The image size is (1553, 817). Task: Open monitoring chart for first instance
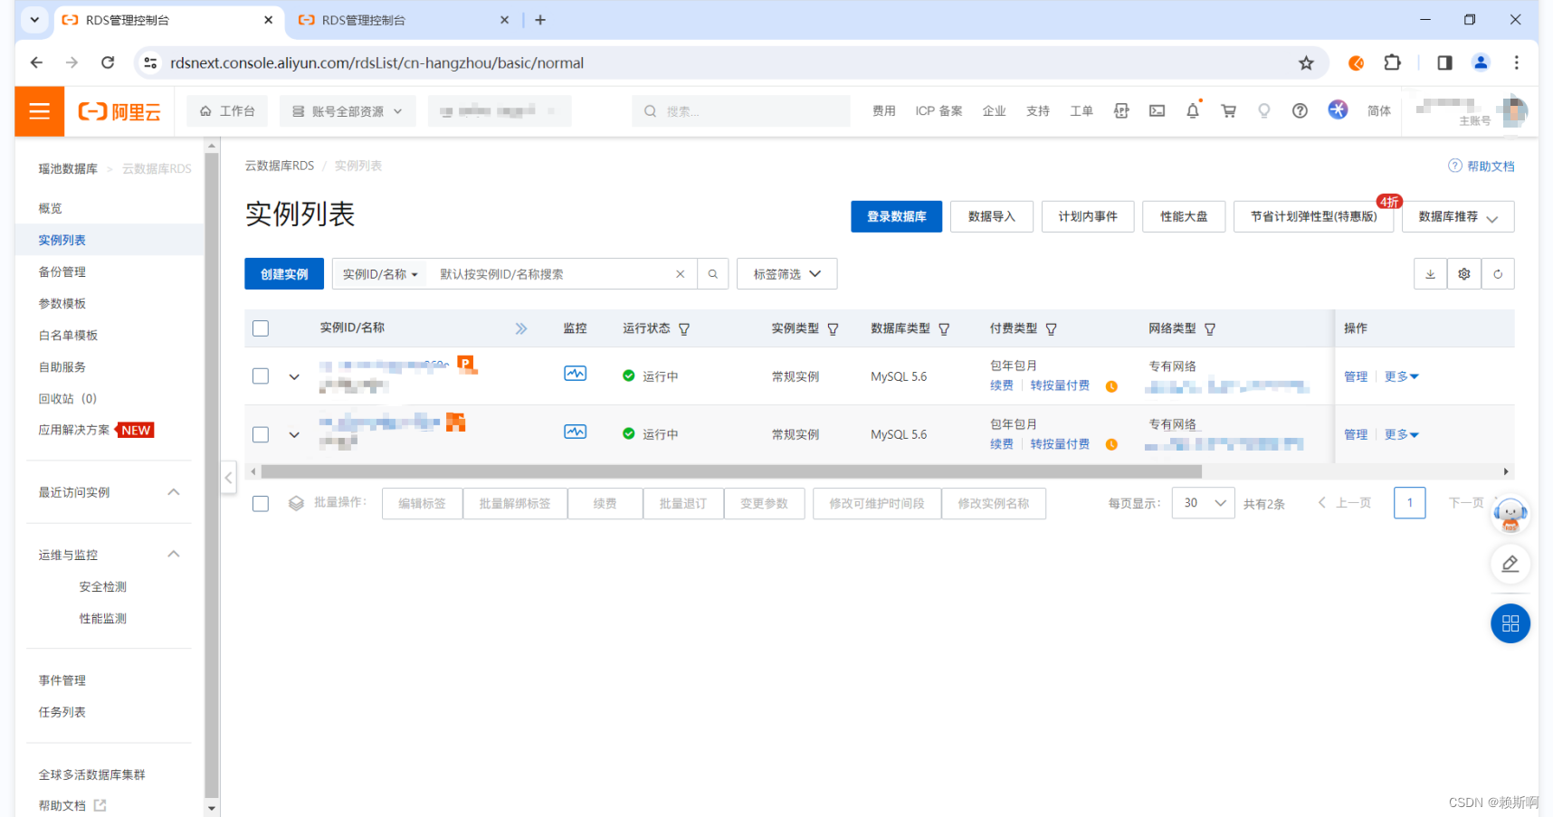point(576,374)
